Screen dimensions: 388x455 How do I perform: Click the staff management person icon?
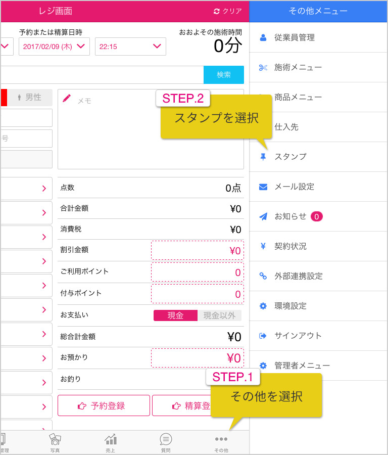coord(263,37)
